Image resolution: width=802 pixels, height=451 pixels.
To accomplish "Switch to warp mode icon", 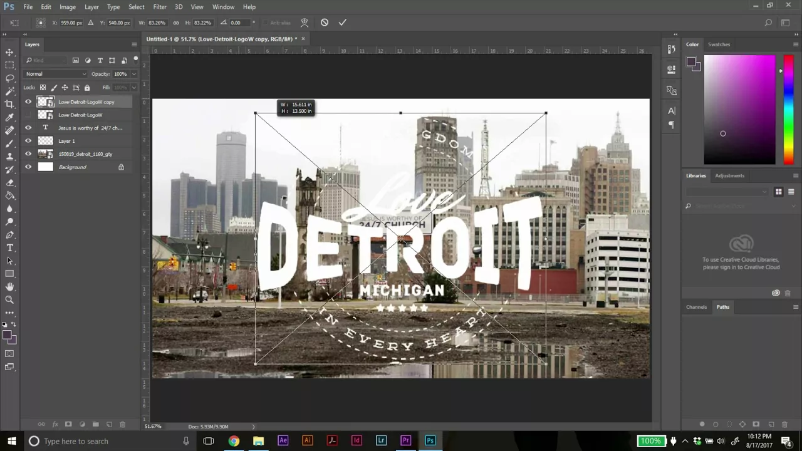I will [x=305, y=23].
